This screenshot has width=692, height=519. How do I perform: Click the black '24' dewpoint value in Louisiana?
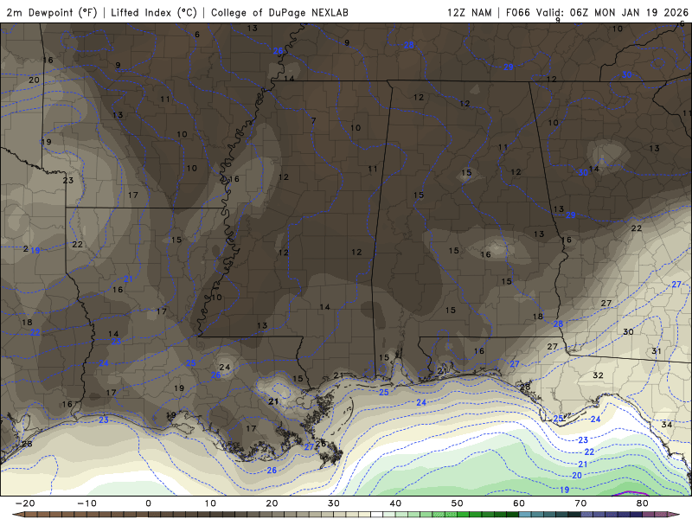[225, 367]
